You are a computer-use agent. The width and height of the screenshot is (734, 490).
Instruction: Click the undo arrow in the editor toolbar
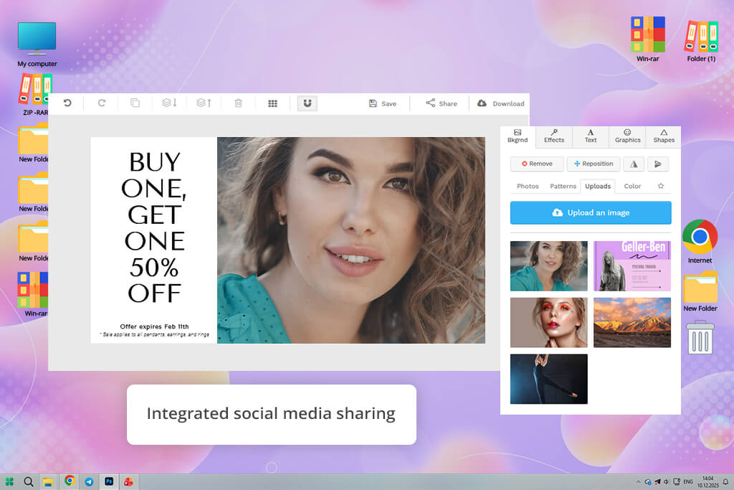click(67, 103)
